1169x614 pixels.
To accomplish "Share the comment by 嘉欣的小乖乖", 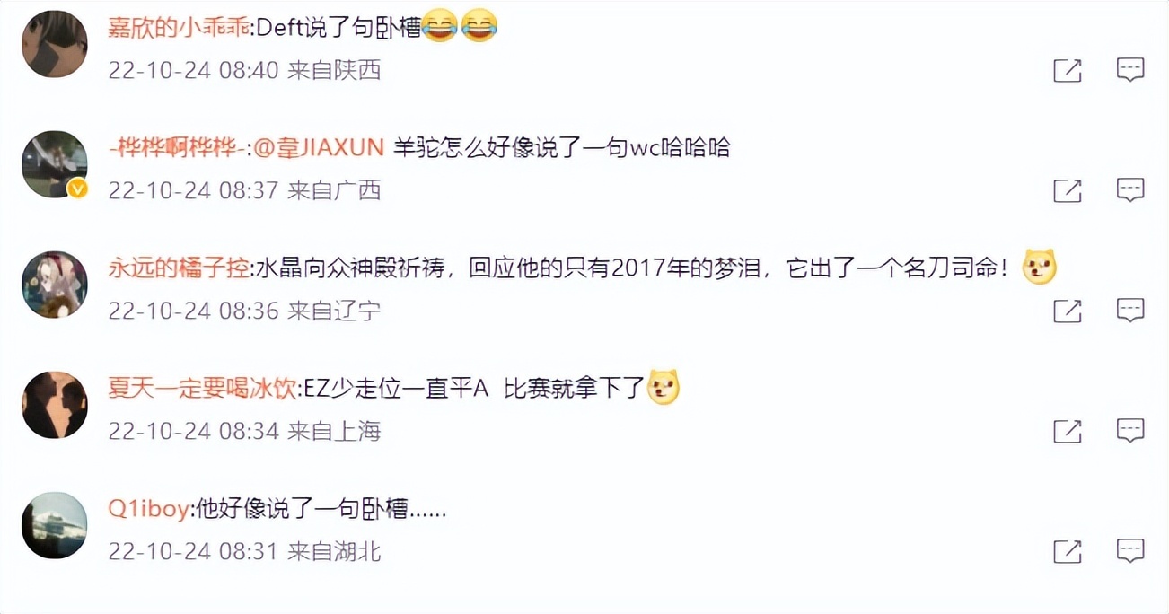I will (1067, 70).
